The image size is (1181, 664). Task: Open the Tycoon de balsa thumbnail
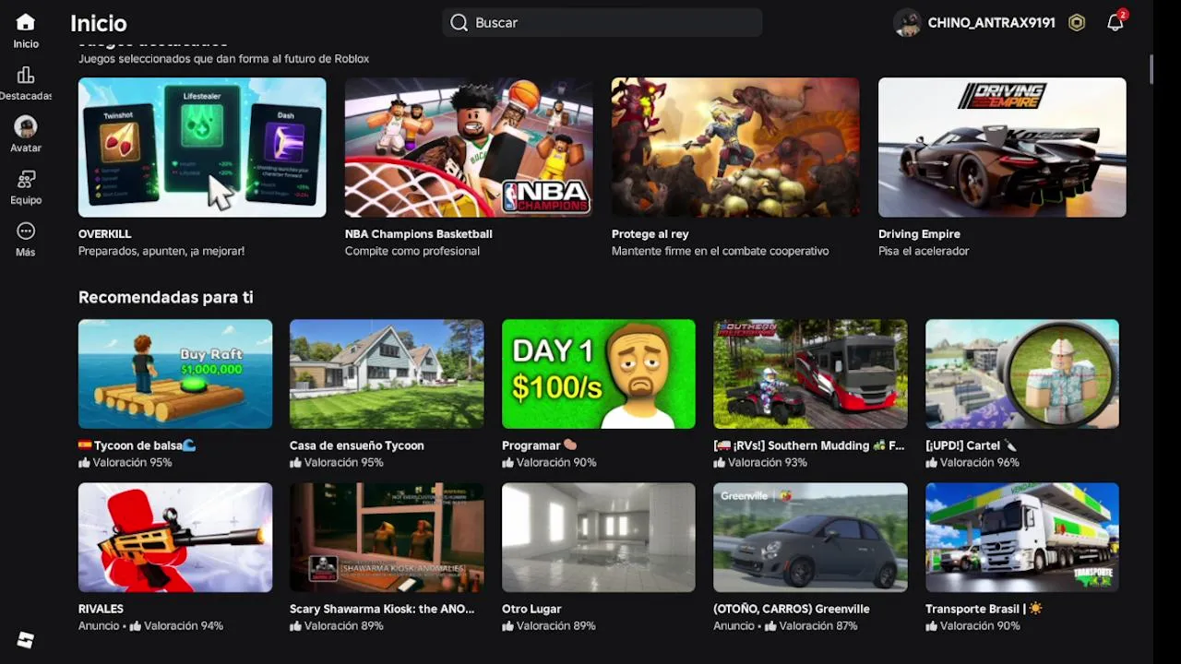(x=175, y=373)
